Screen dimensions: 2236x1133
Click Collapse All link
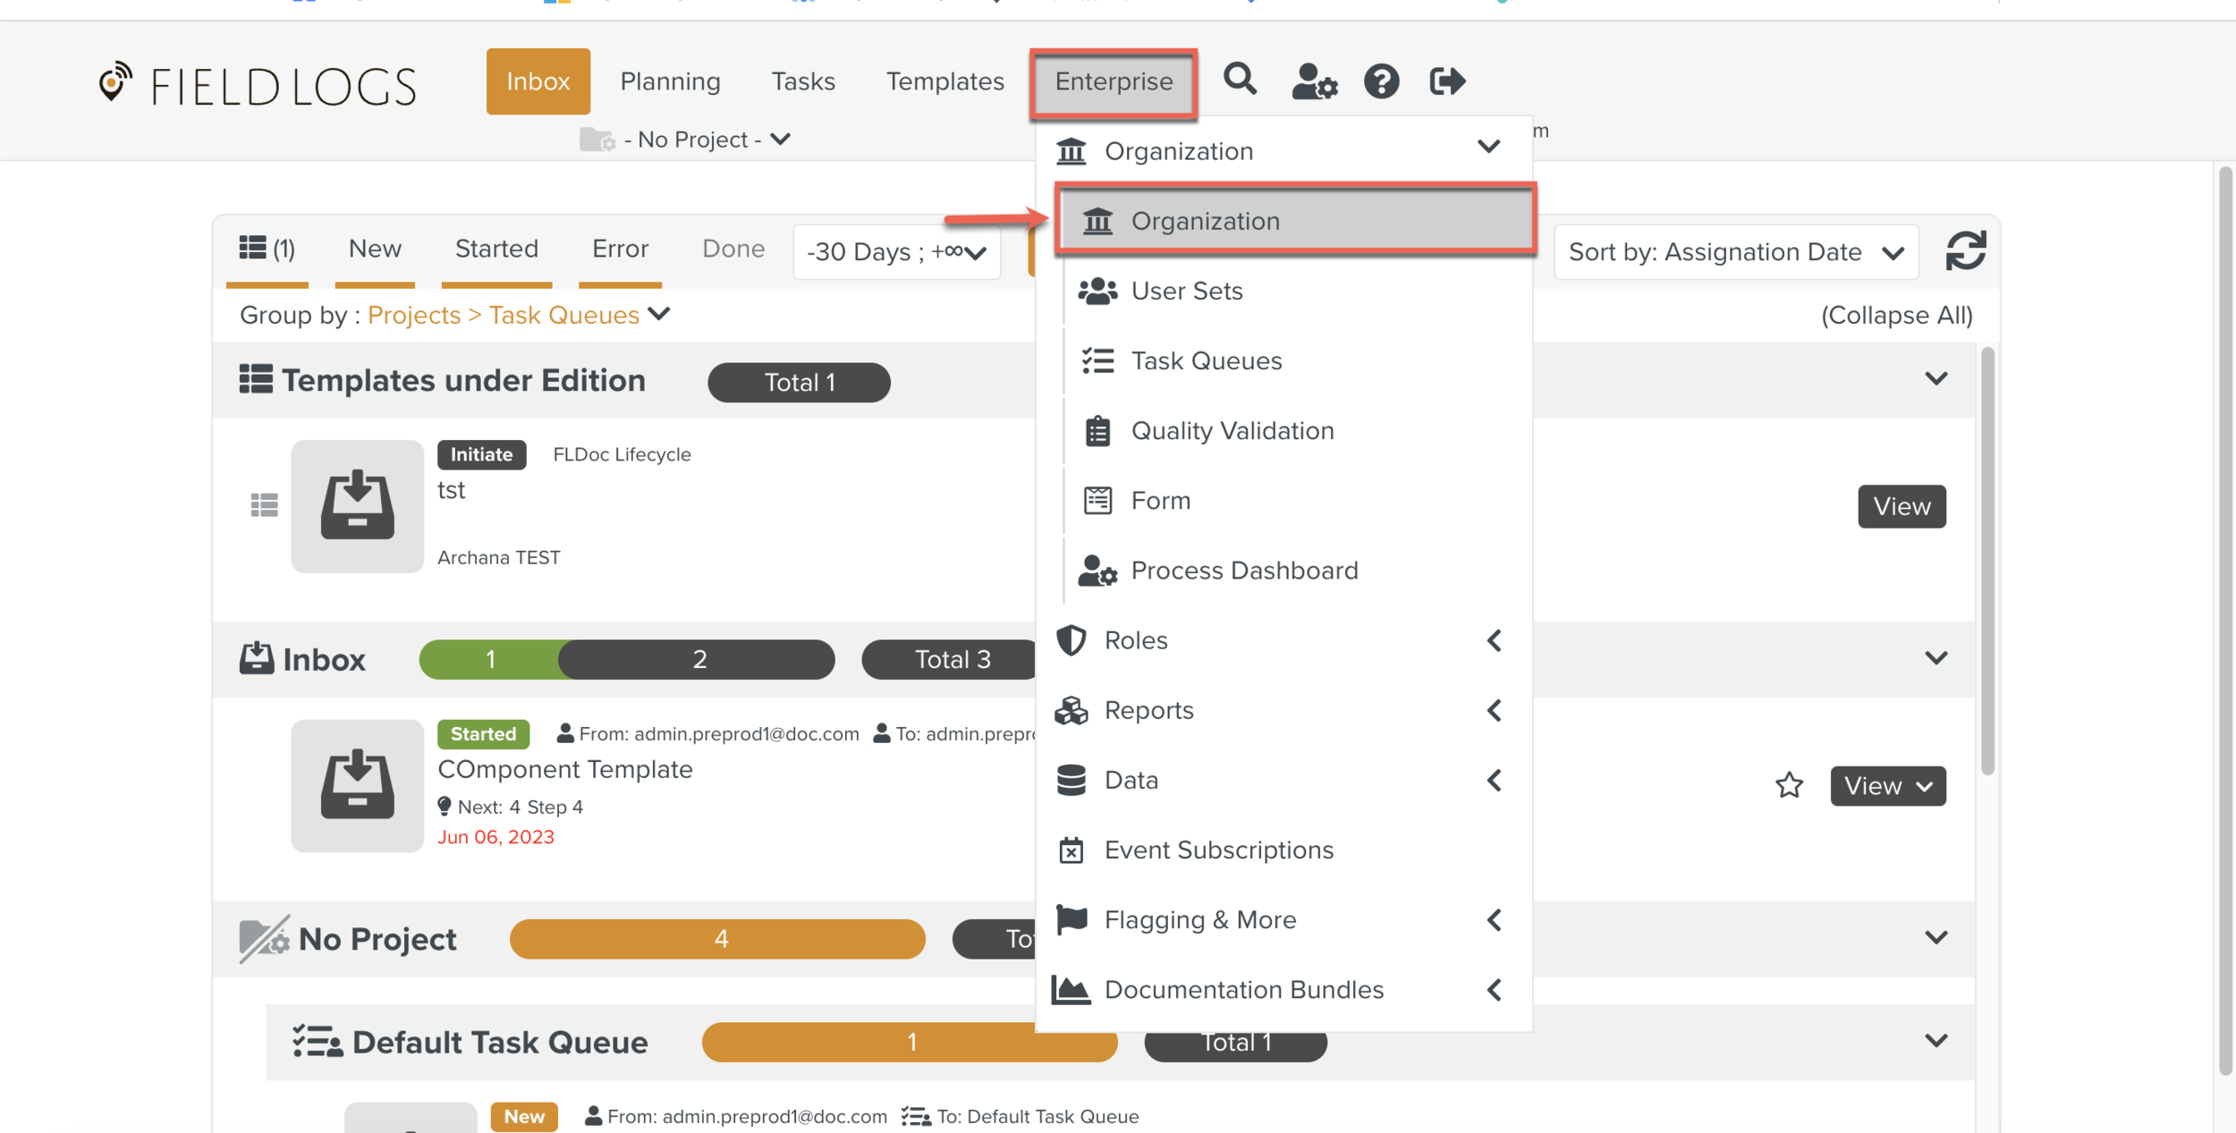point(1896,315)
